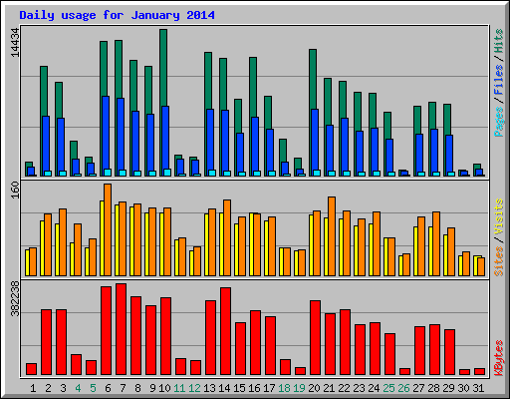Click the orange visits bar for day 21

(332, 236)
